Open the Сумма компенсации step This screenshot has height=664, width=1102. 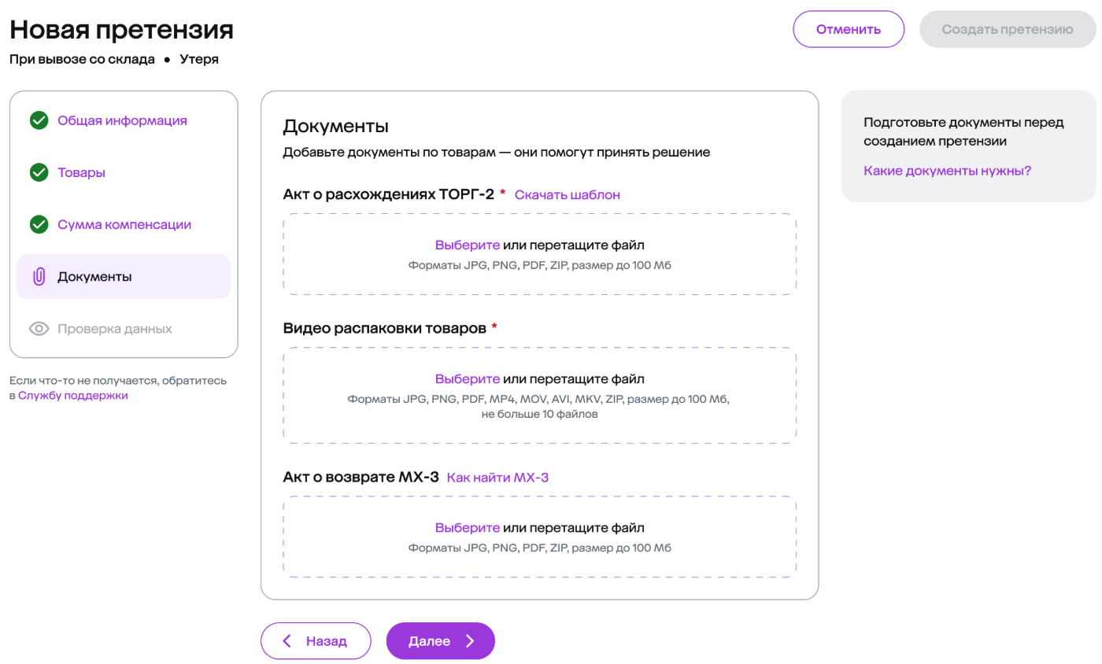pyautogui.click(x=124, y=224)
